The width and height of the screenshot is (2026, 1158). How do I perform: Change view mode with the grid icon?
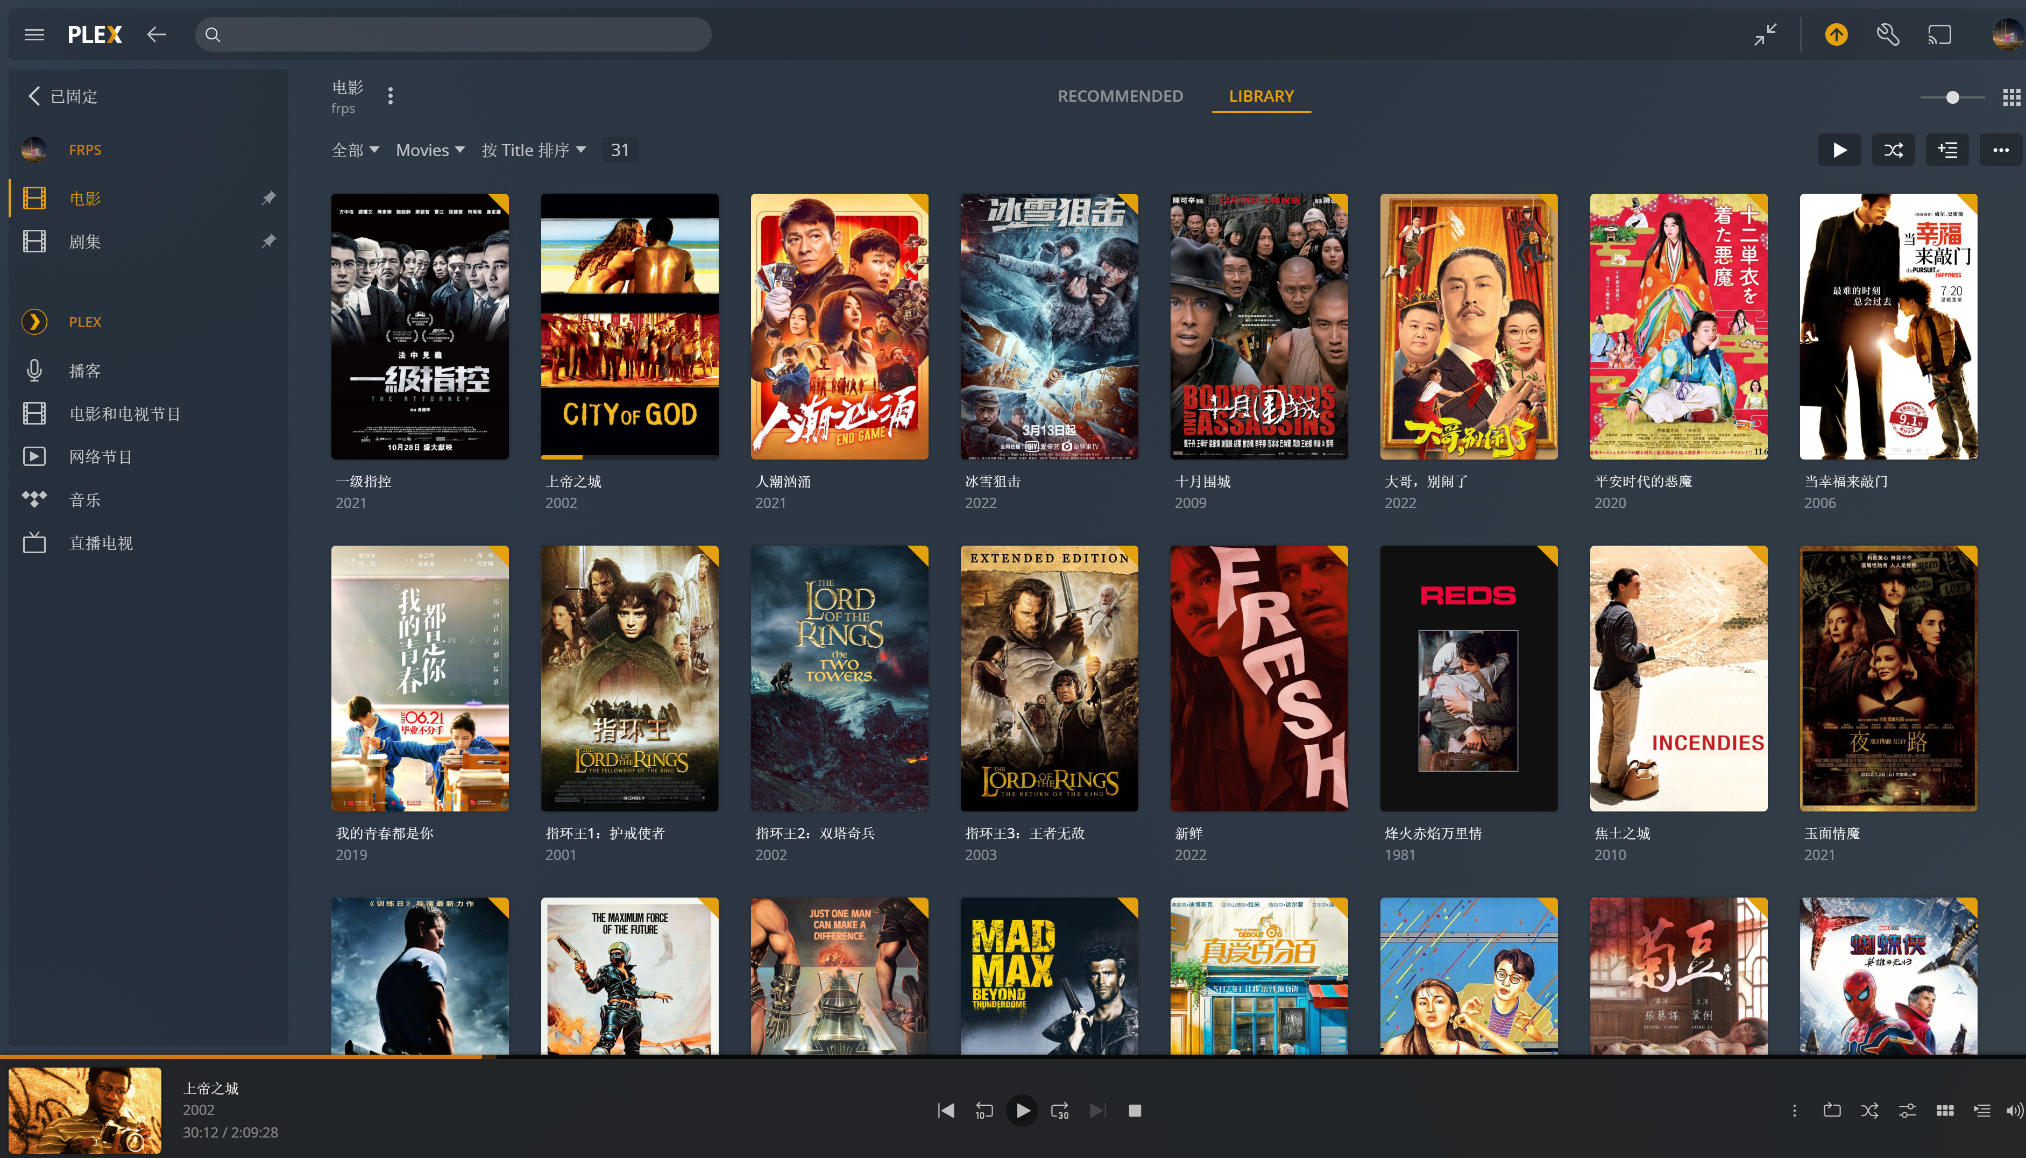[2011, 97]
